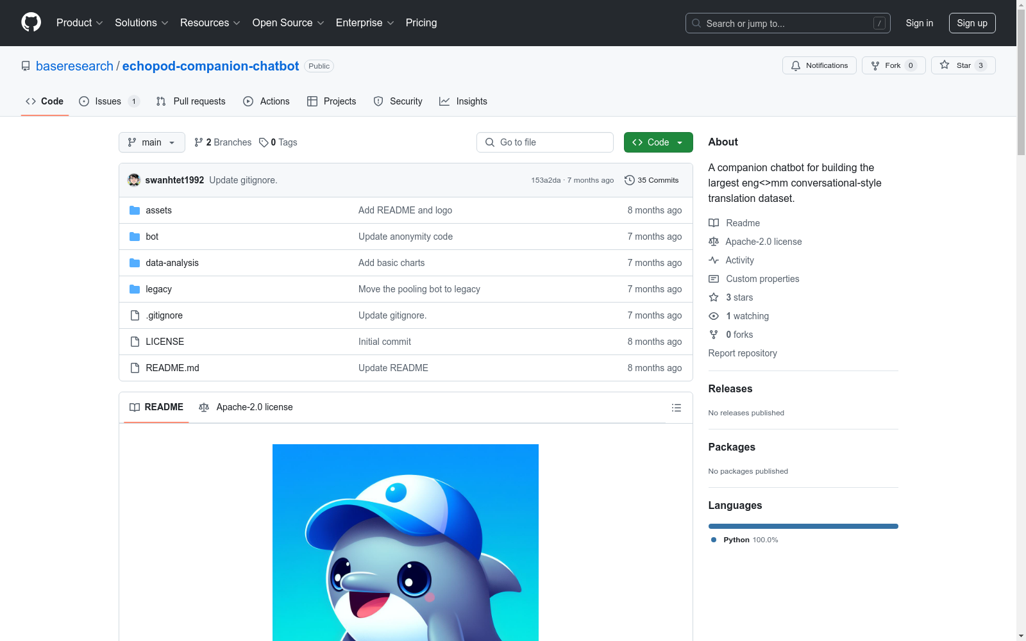Open the Security tab
Viewport: 1026px width, 641px height.
[398, 101]
